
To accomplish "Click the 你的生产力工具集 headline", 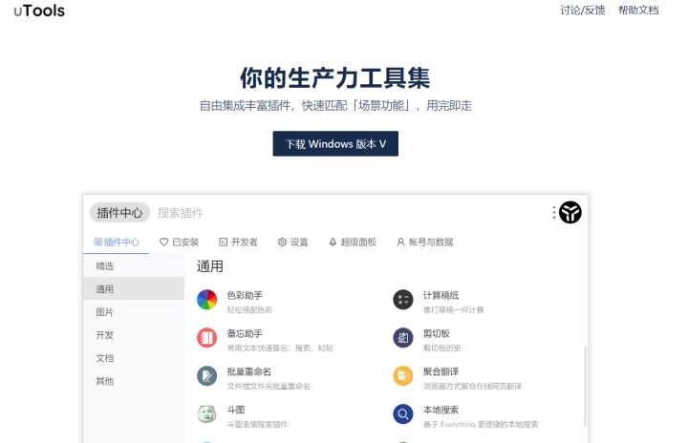I will coord(335,78).
